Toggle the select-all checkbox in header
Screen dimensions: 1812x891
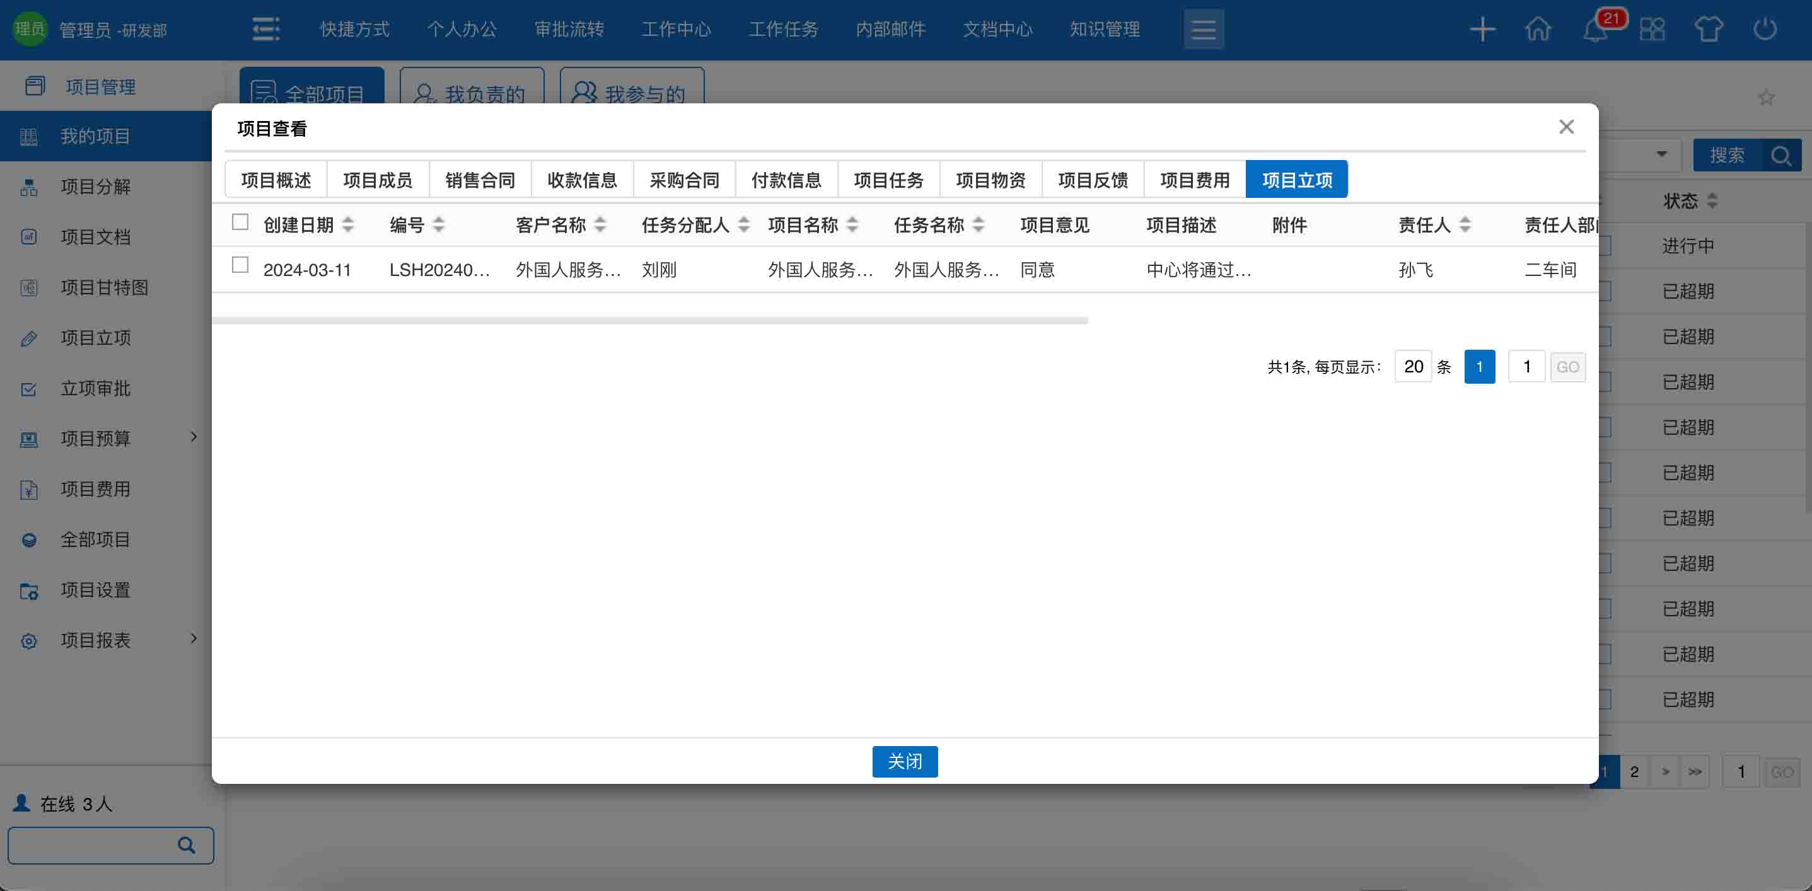[243, 222]
